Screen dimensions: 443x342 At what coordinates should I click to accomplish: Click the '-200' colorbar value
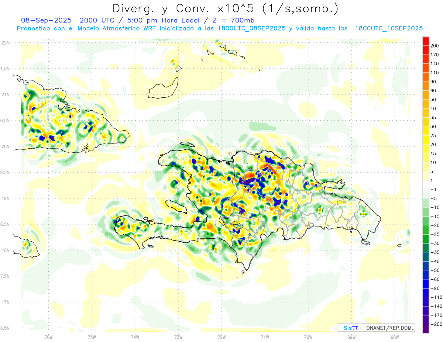coord(437,325)
